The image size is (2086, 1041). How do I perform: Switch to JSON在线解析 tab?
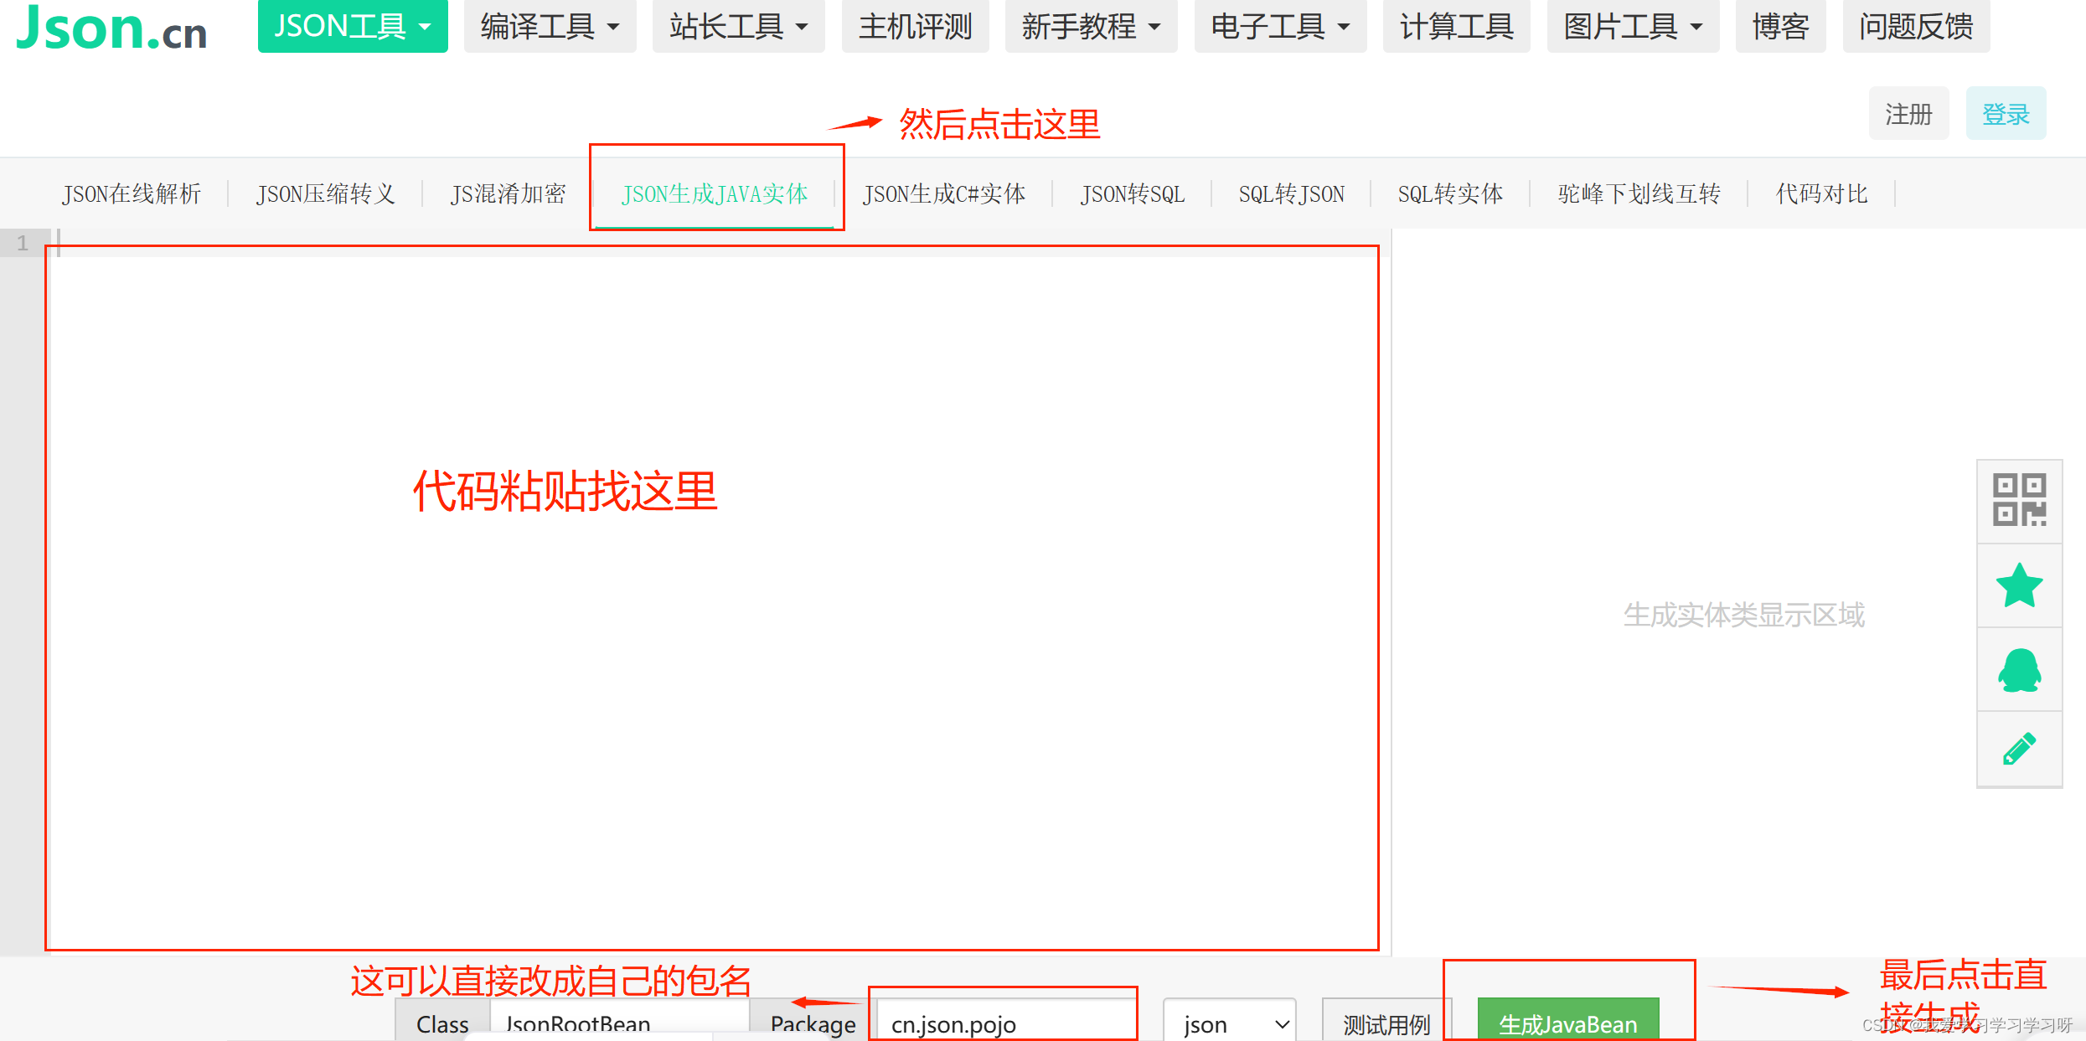tap(132, 194)
